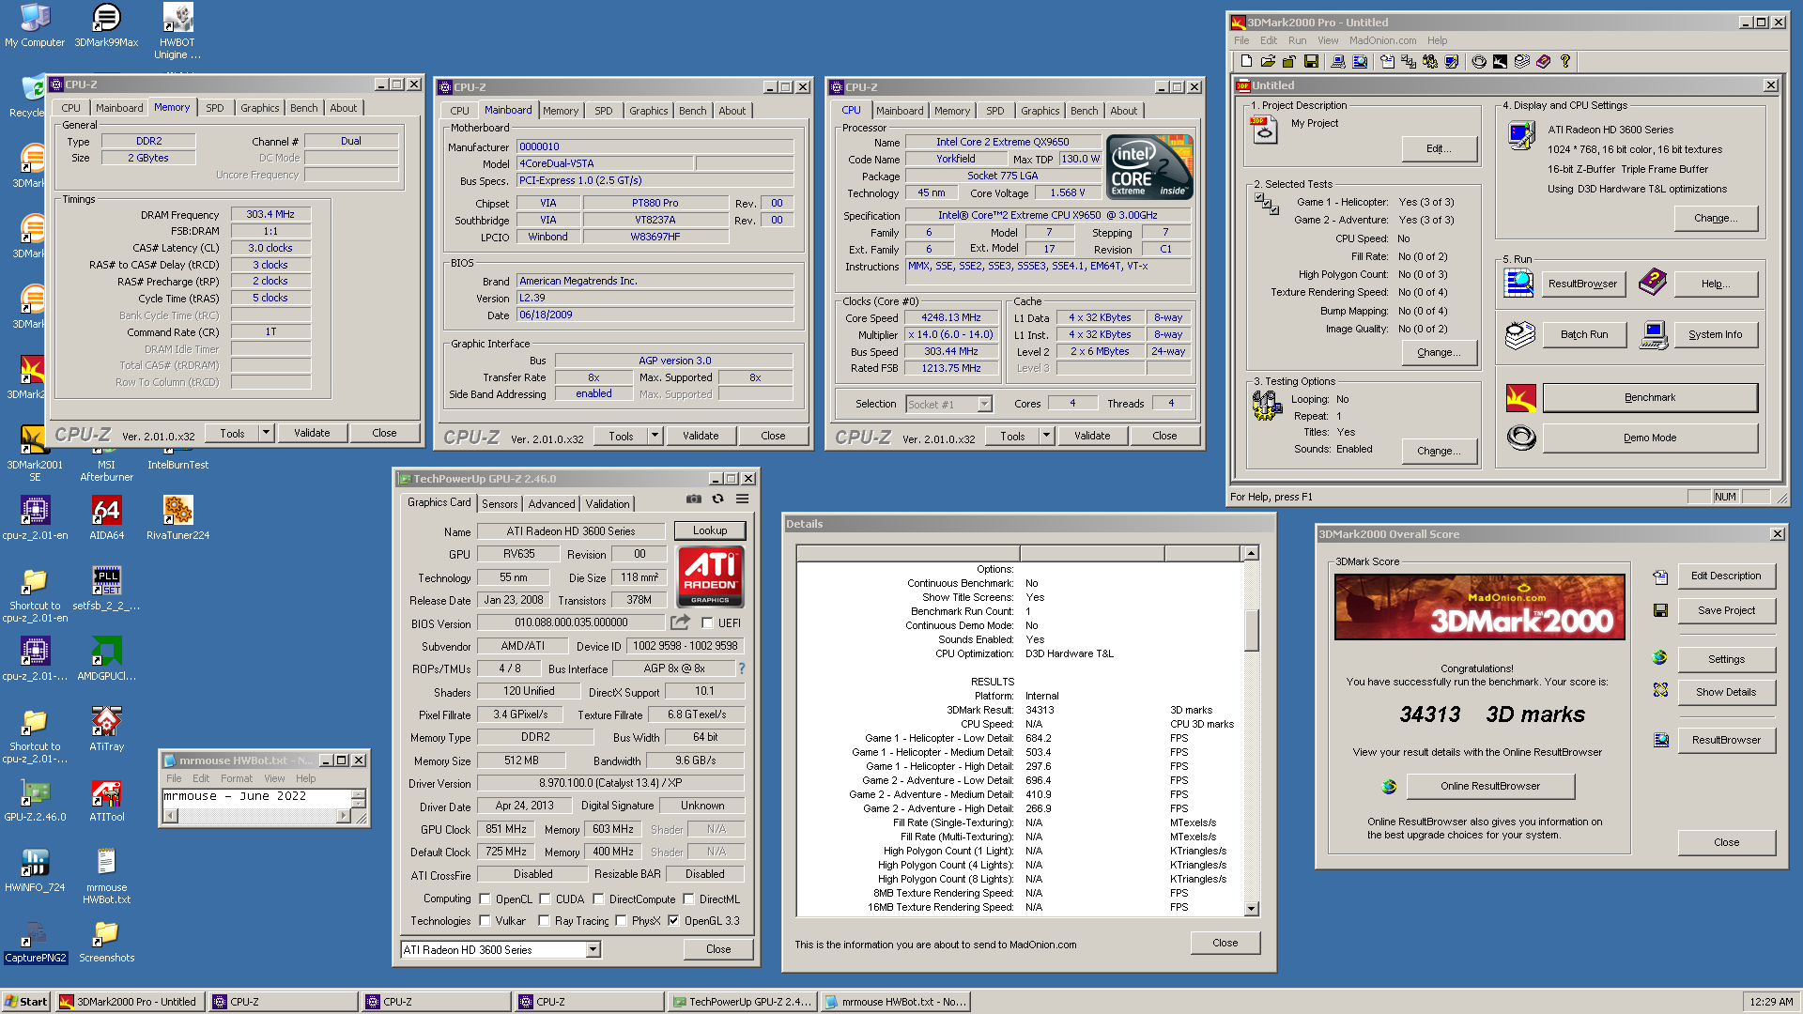Switch to Advanced tab in GPU-Z
1803x1014 pixels.
pyautogui.click(x=551, y=504)
